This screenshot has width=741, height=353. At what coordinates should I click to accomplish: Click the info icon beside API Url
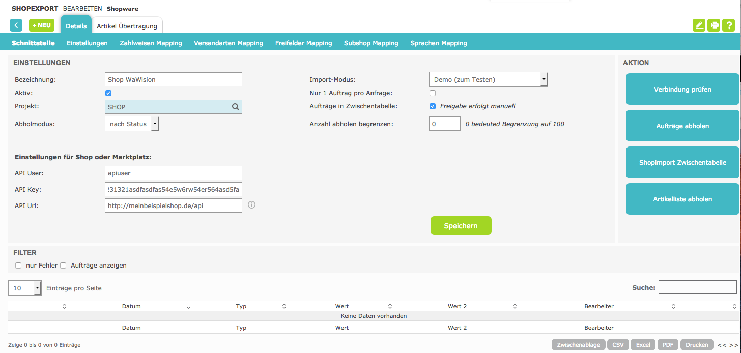(251, 205)
